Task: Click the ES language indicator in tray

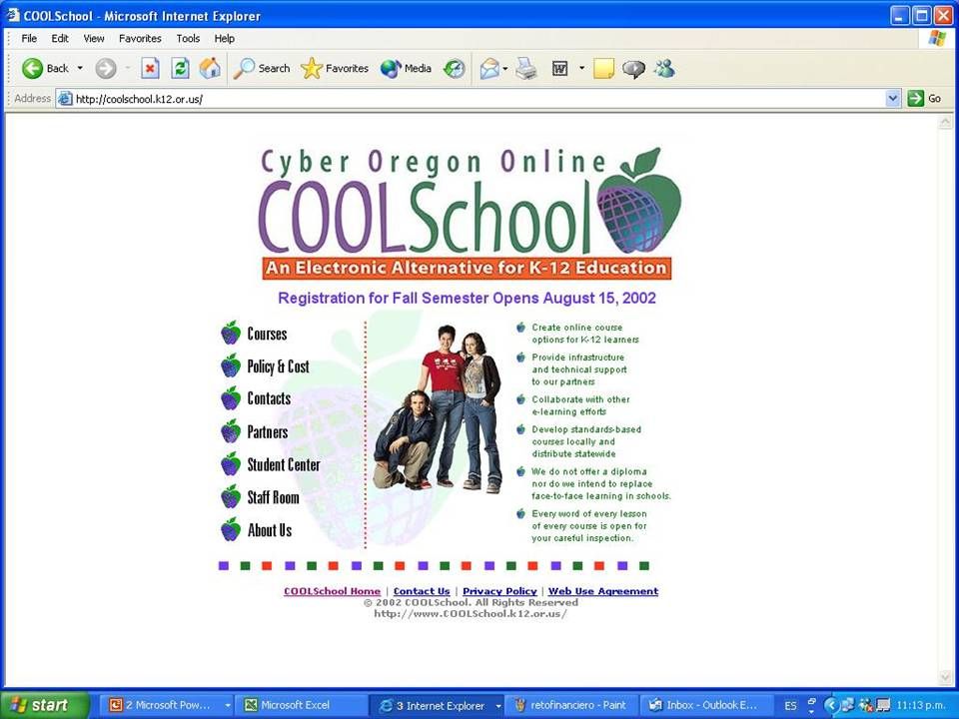Action: 790,706
